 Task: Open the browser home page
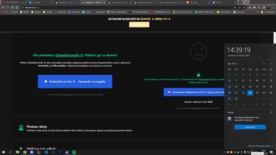17,7
